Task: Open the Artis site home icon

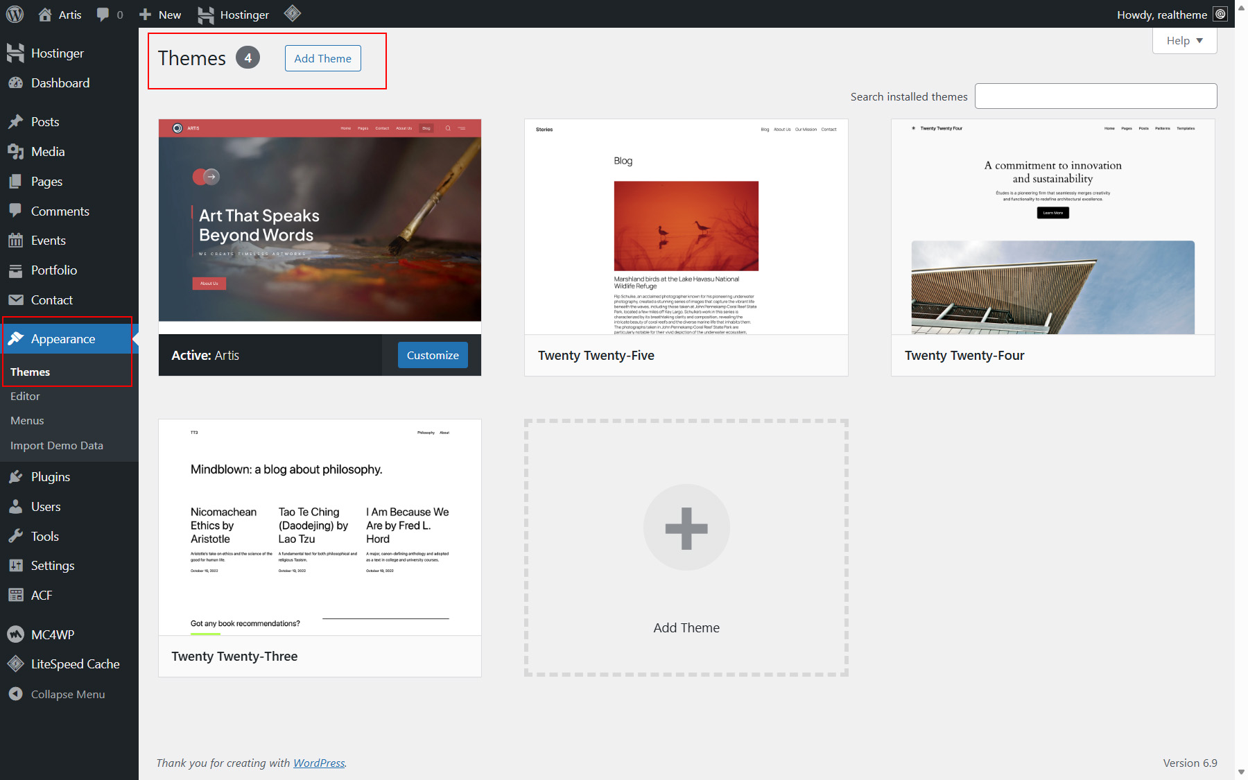Action: pos(45,15)
